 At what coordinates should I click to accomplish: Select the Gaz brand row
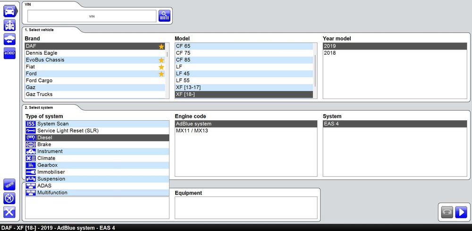[95, 88]
